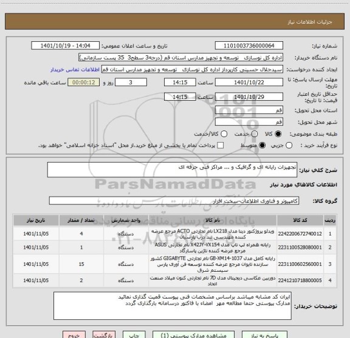Viewport: 350px width, 338px height.
Task: Select the کالا/خدمت radio button
Action: click(x=224, y=134)
